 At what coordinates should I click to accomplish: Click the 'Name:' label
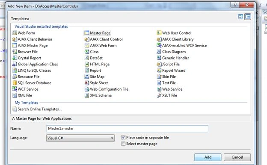pos(16,128)
